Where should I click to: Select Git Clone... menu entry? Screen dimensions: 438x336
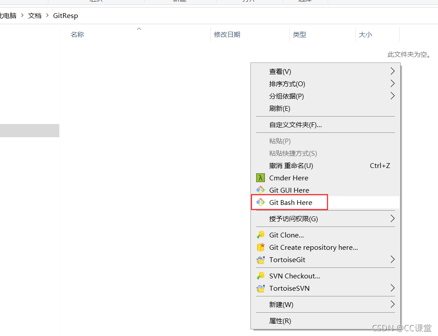[326, 235]
